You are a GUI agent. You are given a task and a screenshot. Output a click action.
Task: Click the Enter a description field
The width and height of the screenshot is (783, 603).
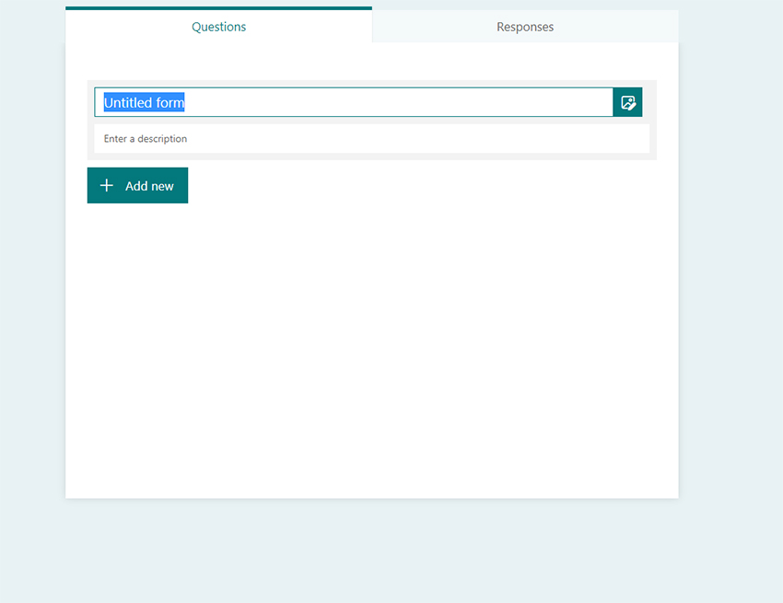(371, 139)
